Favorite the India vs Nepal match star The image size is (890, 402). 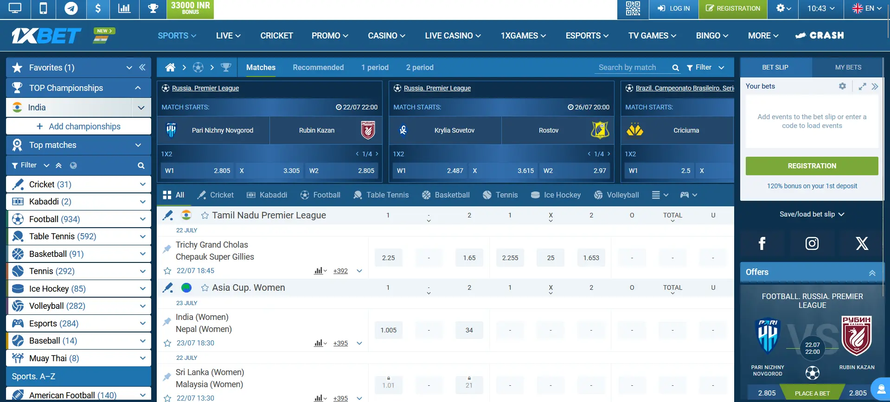(167, 343)
